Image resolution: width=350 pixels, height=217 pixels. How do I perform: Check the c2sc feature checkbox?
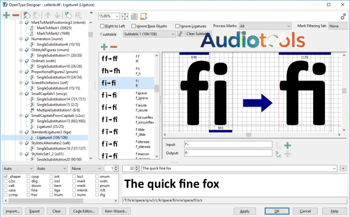(5, 181)
